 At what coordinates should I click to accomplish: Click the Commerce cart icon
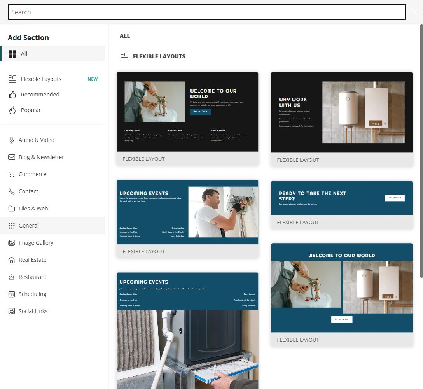[x=12, y=174]
